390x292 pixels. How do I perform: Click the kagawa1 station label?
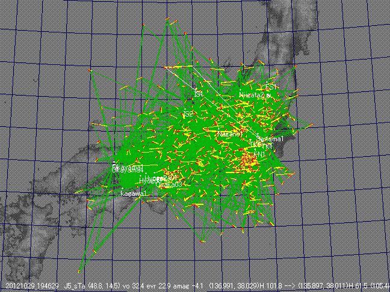coord(134,193)
